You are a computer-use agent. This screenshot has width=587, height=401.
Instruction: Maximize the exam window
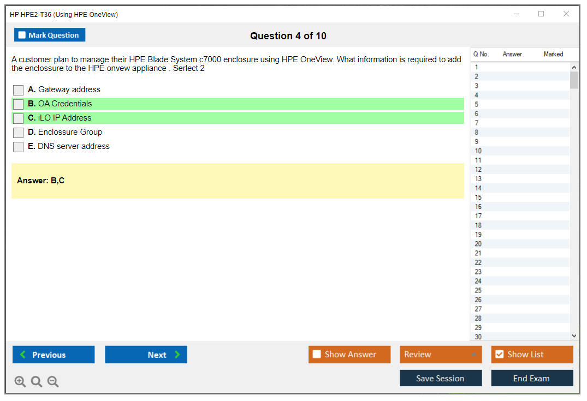(541, 14)
